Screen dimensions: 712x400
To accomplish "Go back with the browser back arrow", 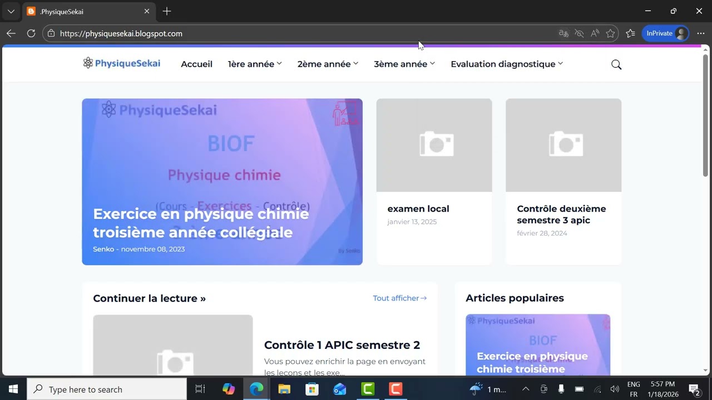I will [11, 33].
